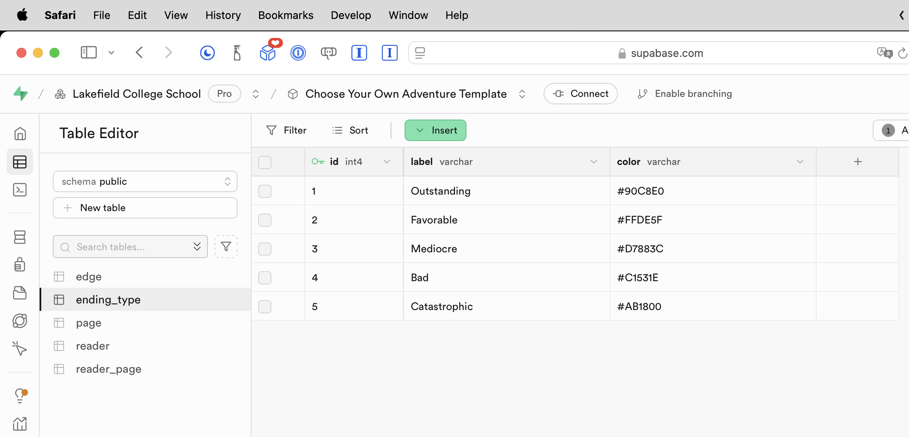
Task: Open the Storage sidebar icon
Action: (x=20, y=293)
